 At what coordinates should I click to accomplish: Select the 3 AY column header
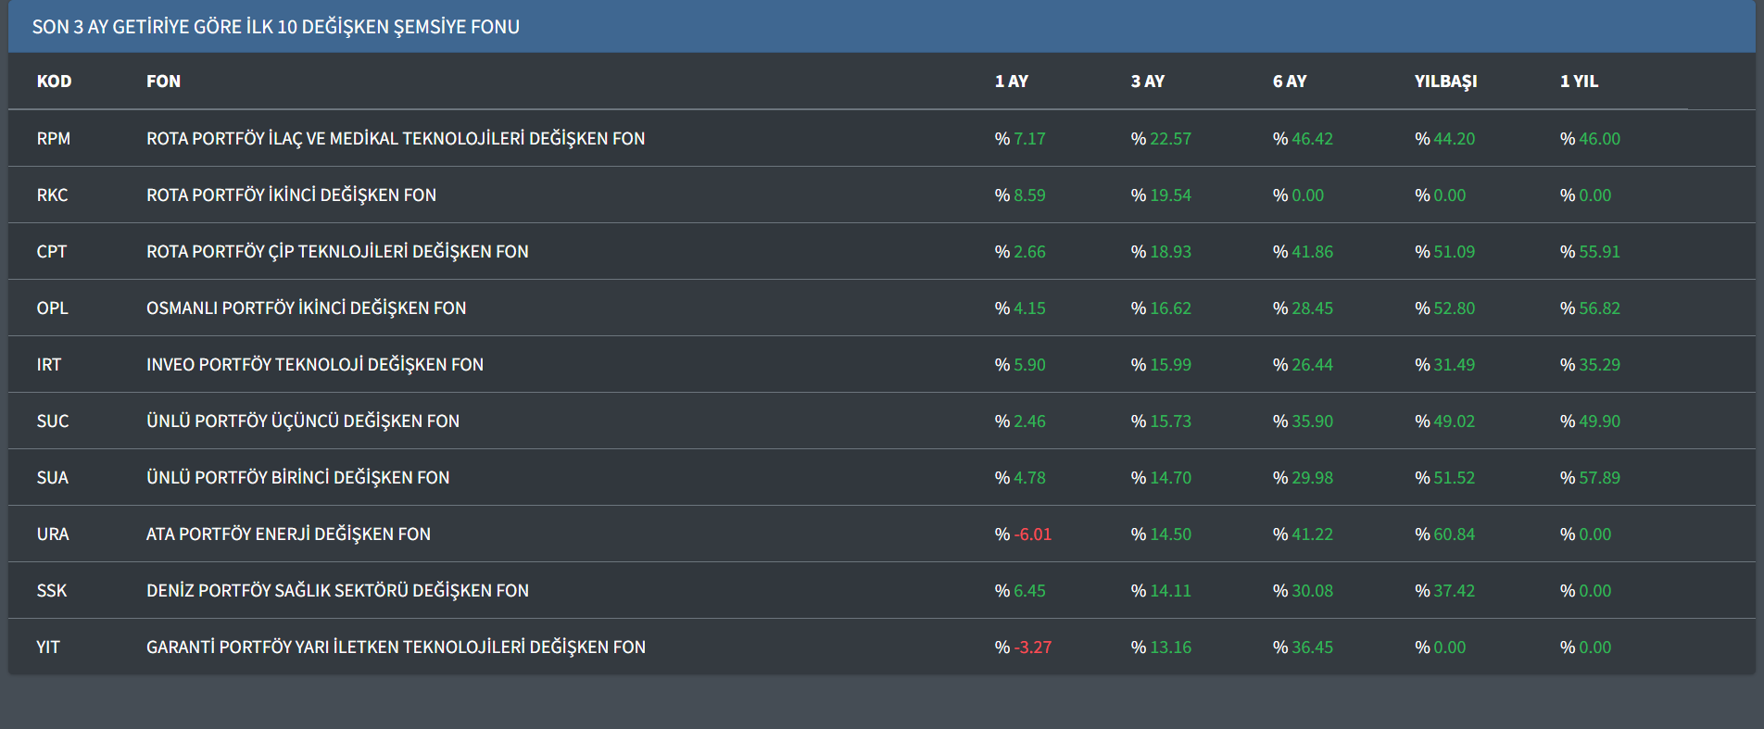[x=1147, y=82]
